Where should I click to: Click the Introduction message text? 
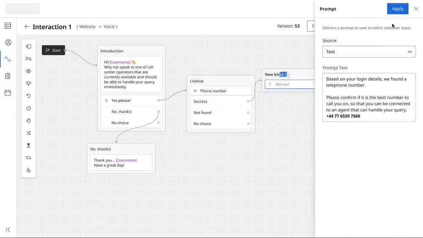pyautogui.click(x=131, y=74)
